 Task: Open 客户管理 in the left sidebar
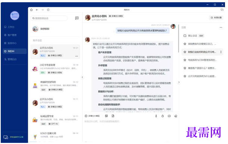coord(10,35)
